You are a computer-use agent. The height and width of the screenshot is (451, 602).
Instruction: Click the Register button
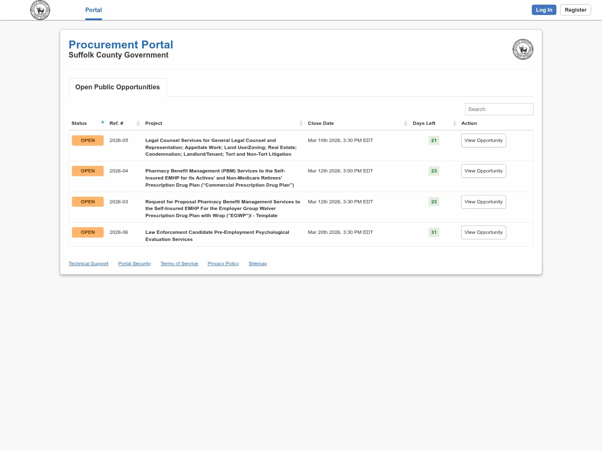click(575, 10)
